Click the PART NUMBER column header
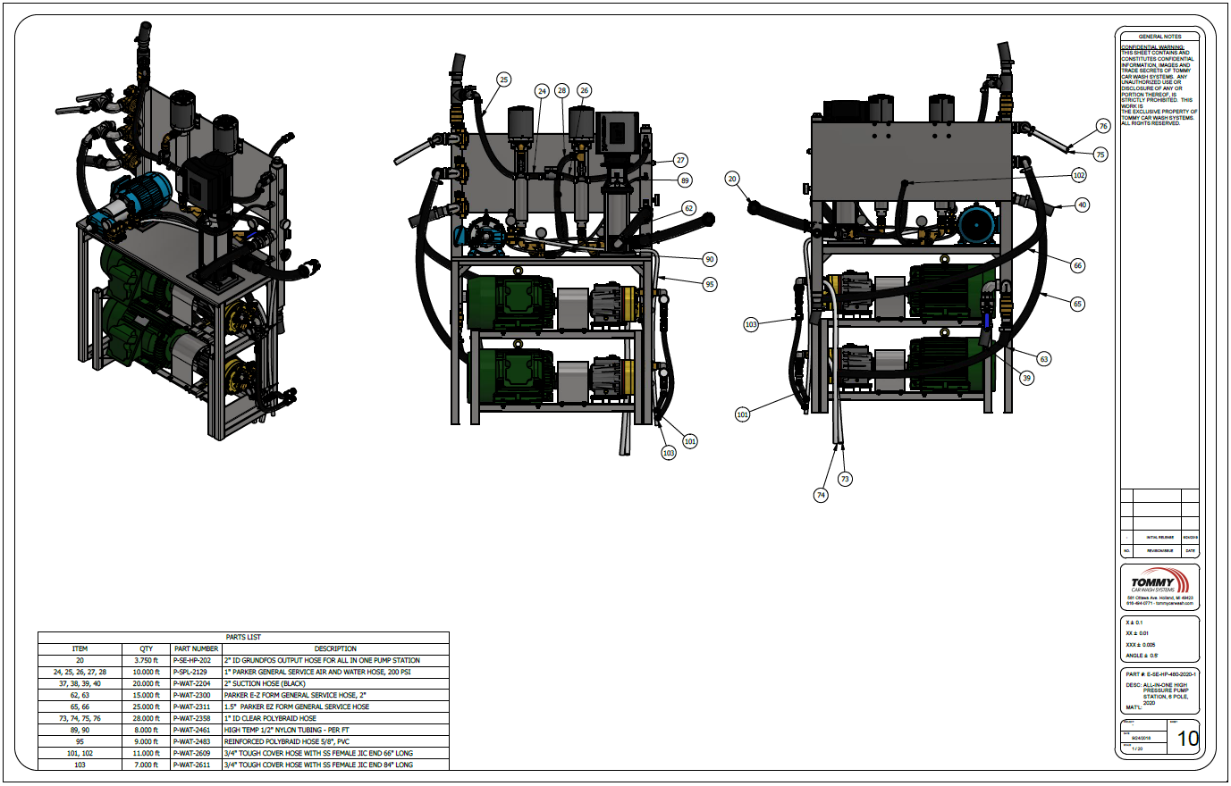This screenshot has width=1231, height=786. (x=196, y=648)
